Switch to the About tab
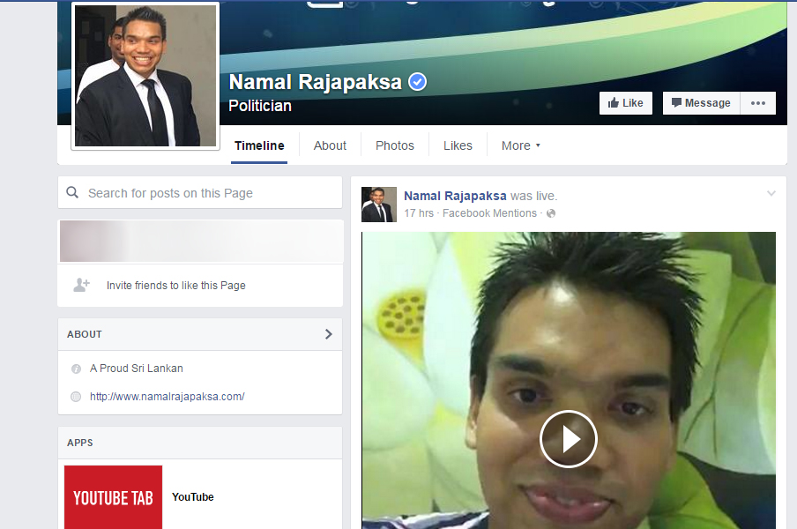The width and height of the screenshot is (797, 529). click(x=330, y=145)
